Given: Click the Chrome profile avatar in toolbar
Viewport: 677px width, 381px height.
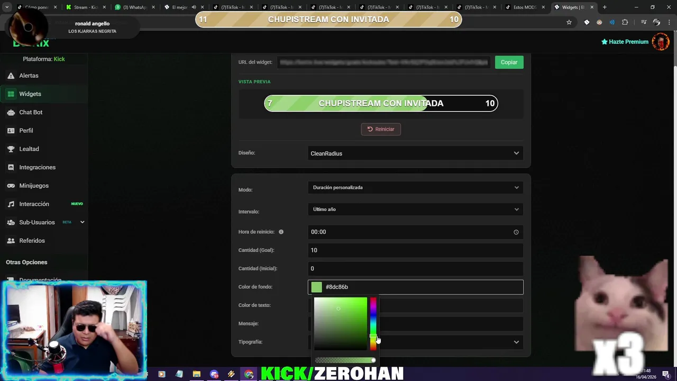Looking at the screenshot, I should click(656, 22).
